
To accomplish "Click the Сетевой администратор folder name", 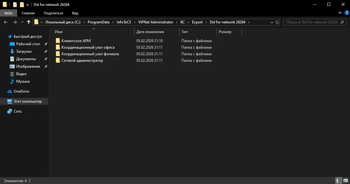I will click(x=82, y=61).
